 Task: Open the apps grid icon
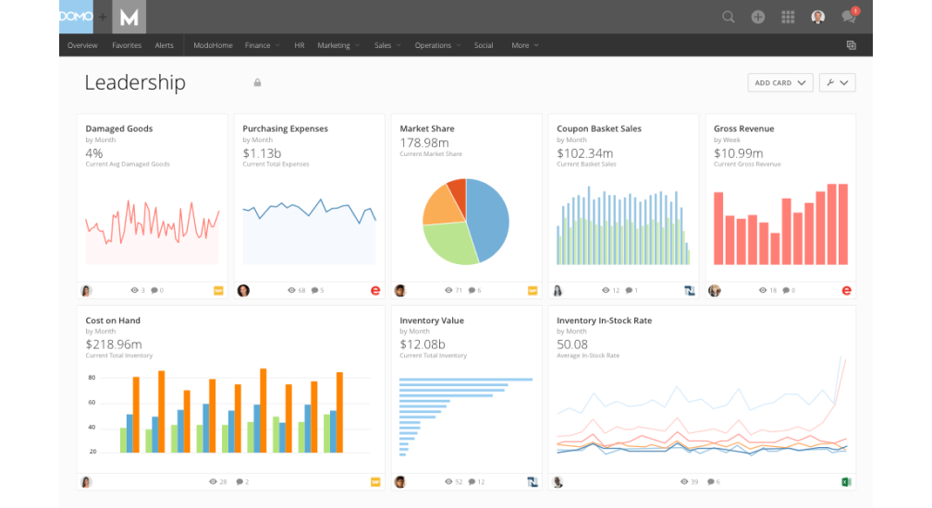point(788,18)
